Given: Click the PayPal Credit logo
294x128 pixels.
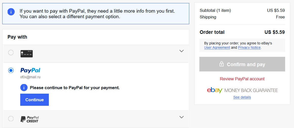Looking at the screenshot, I should tap(30, 119).
